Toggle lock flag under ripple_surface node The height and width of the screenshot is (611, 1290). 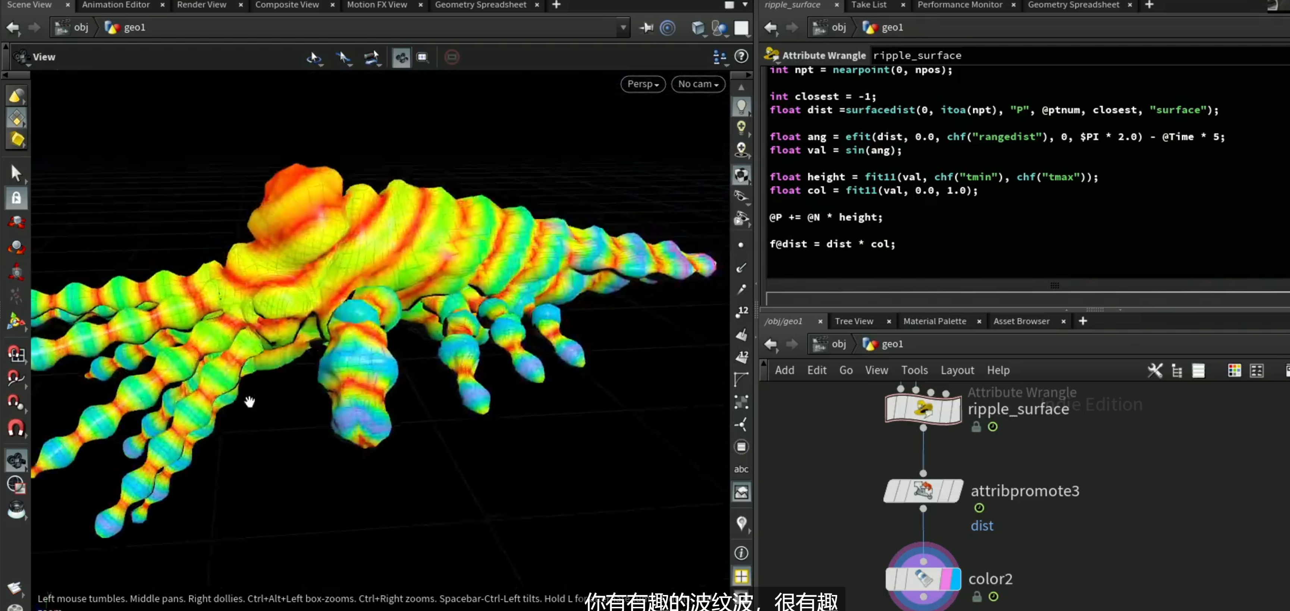coord(976,427)
